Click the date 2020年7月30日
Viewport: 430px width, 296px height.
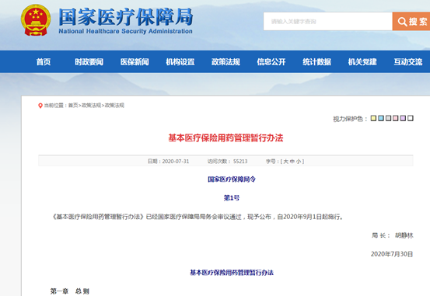392,254
